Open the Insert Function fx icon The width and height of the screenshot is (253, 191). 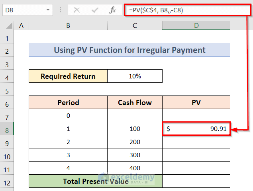tap(112, 10)
